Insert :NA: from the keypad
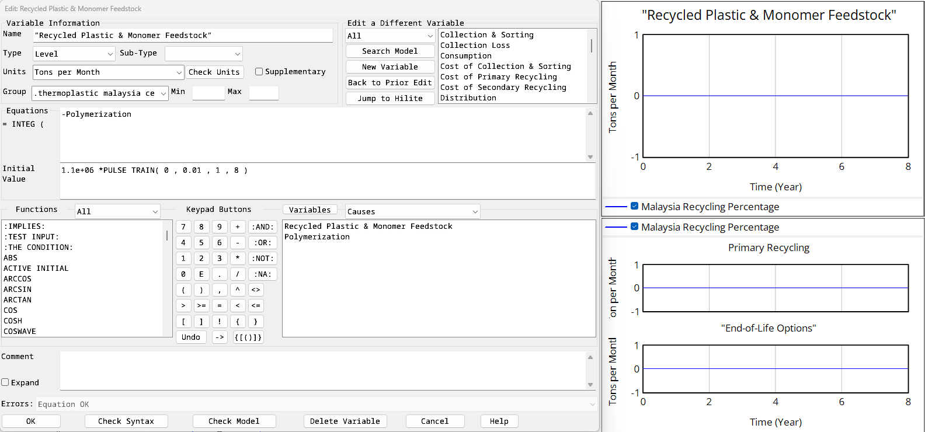 [x=263, y=274]
